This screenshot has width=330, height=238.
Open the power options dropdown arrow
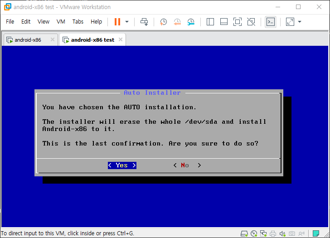point(127,22)
